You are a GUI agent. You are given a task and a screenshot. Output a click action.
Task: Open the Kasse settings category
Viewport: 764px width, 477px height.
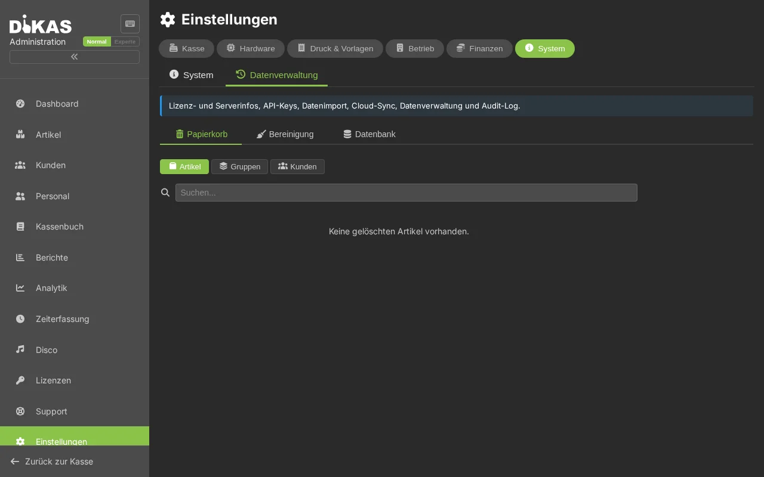186,48
